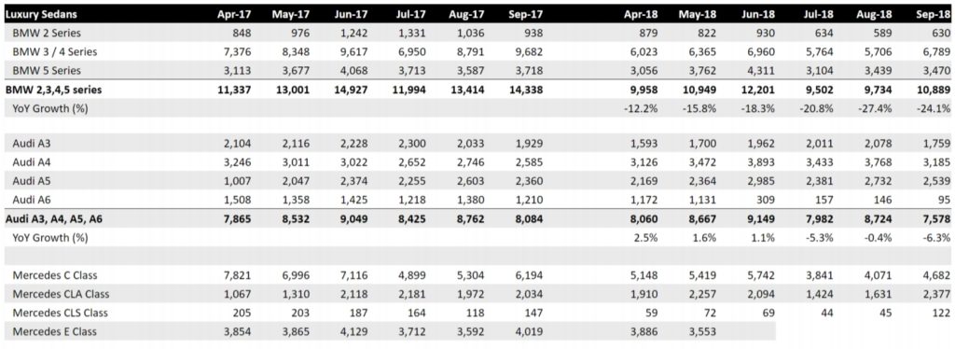Click the Mercedes E Class label
This screenshot has width=955, height=349.
[54, 331]
